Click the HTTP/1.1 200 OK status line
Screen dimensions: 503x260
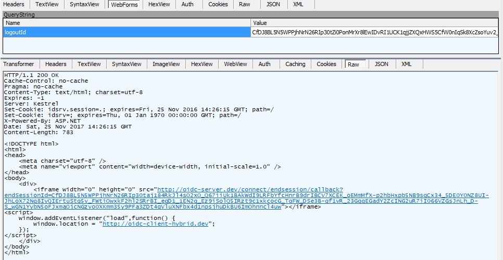[x=31, y=75]
